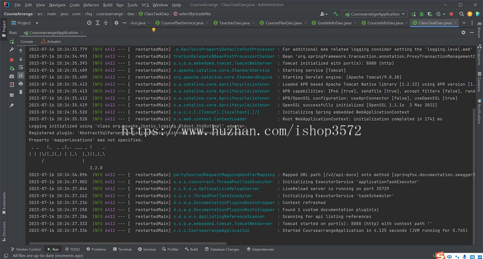Open dropdown arrow next to profiler run icon
Screen dimensions: 483x259
(x=444, y=14)
